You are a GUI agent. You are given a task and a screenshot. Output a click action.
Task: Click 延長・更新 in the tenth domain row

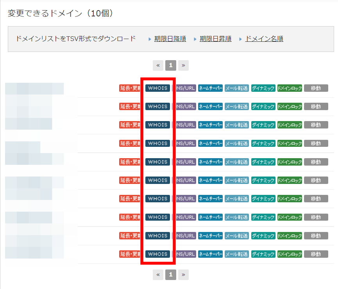pos(130,254)
